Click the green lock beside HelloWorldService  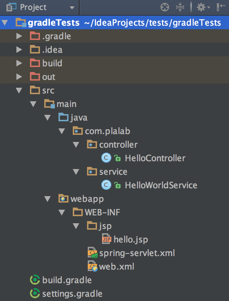click(117, 185)
